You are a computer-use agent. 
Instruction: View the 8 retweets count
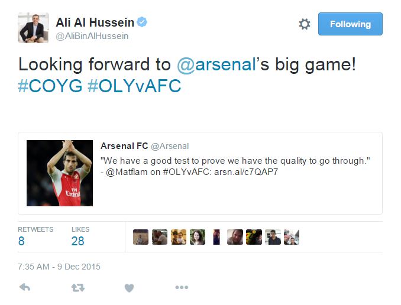pos(35,236)
